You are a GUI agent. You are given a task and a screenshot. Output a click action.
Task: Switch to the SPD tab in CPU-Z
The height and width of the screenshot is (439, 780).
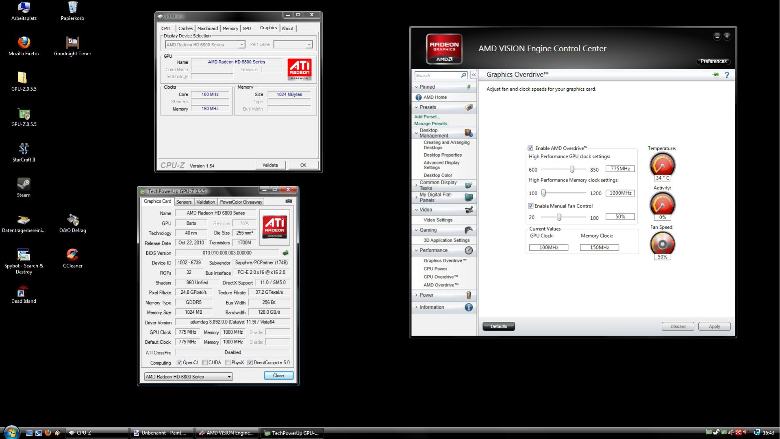247,28
